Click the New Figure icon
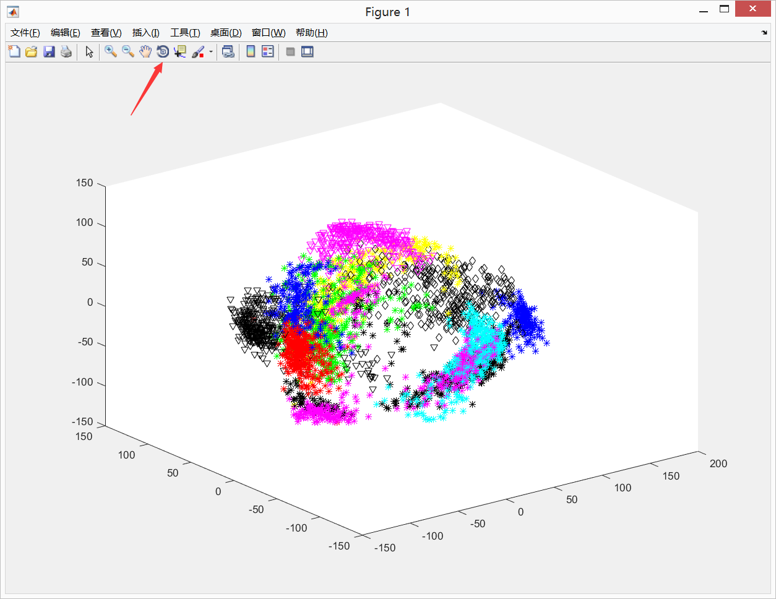776x599 pixels. 14,52
